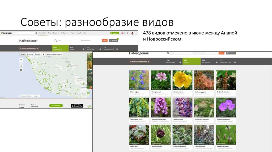Screen dimensions: 272x152
Task: Zoom in on the map with the plus button
Action: (x=21, y=59)
